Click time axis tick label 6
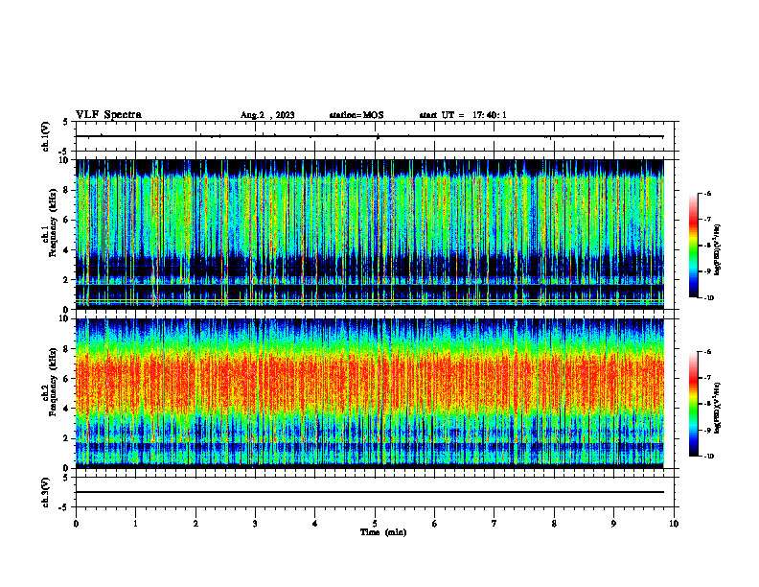This screenshot has width=759, height=587. (435, 524)
